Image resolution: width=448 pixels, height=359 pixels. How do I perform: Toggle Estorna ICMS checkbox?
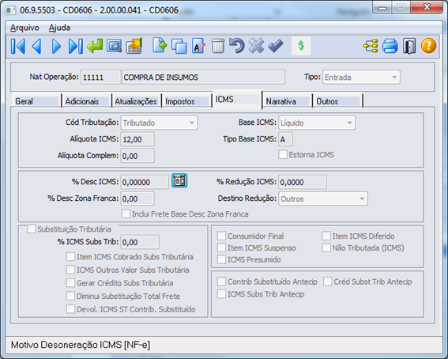pyautogui.click(x=283, y=155)
